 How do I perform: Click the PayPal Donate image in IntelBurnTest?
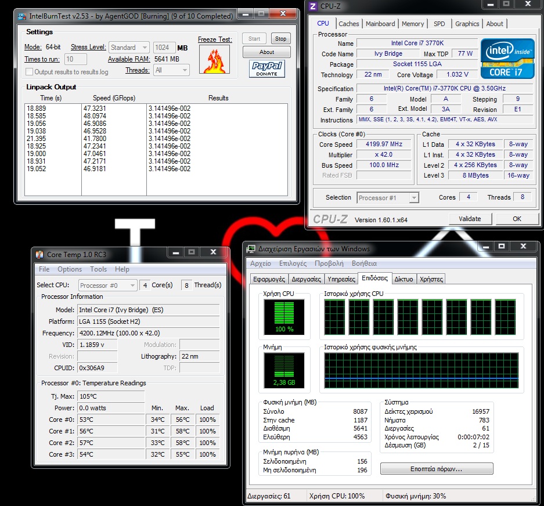(267, 68)
